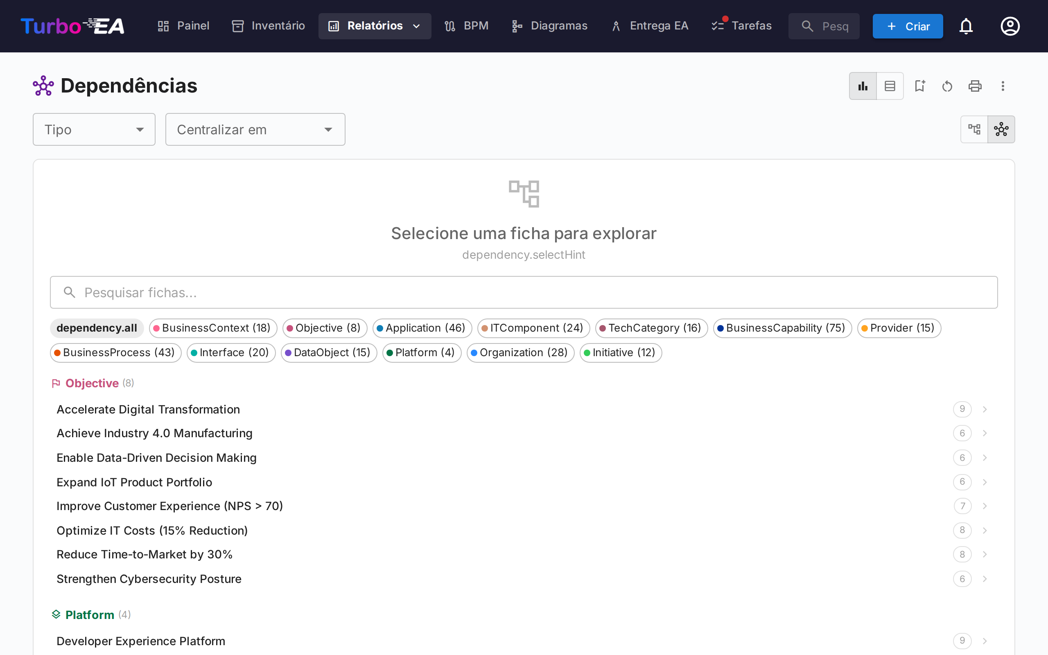Open the BPM module icon
The height and width of the screenshot is (655, 1048).
click(x=450, y=25)
